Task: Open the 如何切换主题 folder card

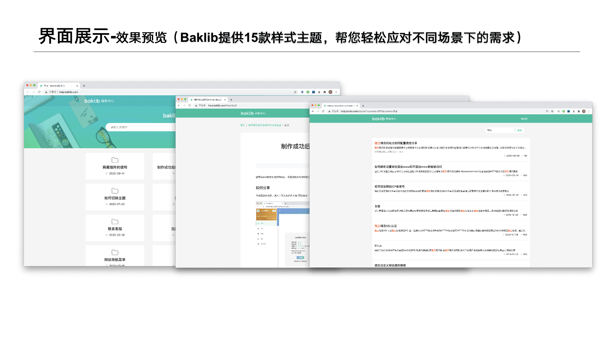Action: click(115, 197)
